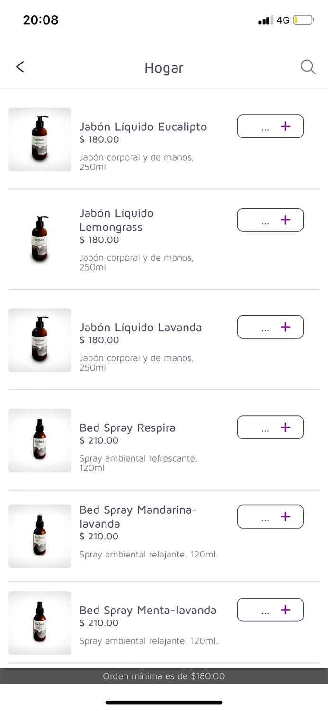Tap the plus icon for Bed Spray Mandarina-lavanda
Image resolution: width=328 pixels, height=711 pixels.
point(285,516)
